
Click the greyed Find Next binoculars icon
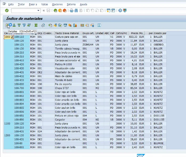(81, 11)
